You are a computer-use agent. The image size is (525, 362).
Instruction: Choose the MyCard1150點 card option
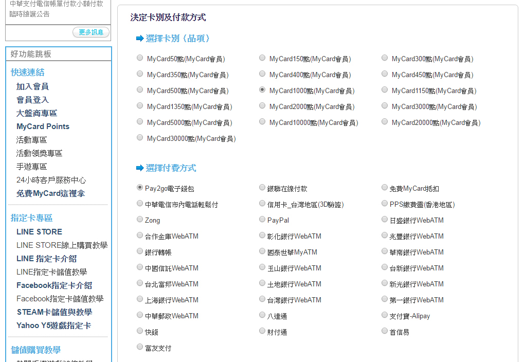point(385,90)
